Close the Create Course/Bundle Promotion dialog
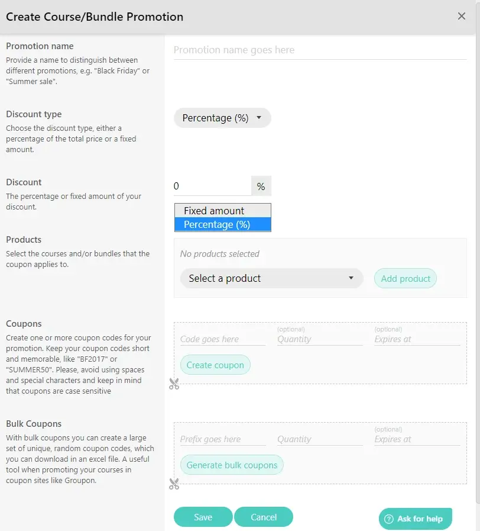Viewport: 480px width, 531px height. tap(462, 16)
